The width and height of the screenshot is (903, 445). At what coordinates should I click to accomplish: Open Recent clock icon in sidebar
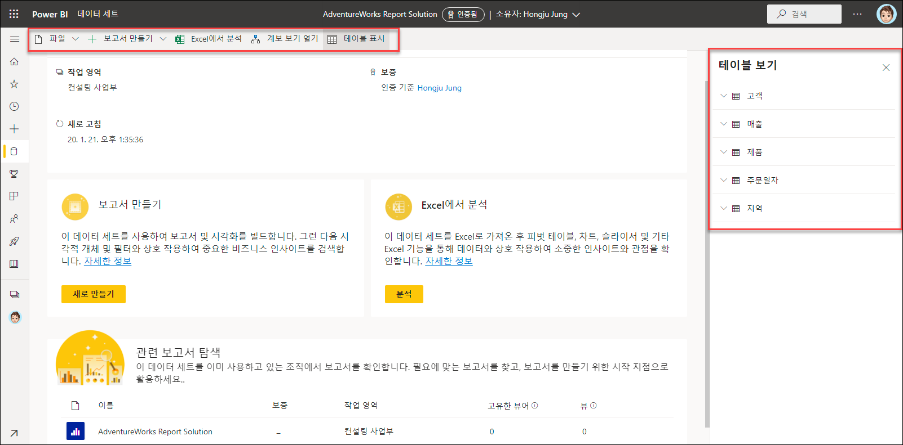tap(15, 106)
